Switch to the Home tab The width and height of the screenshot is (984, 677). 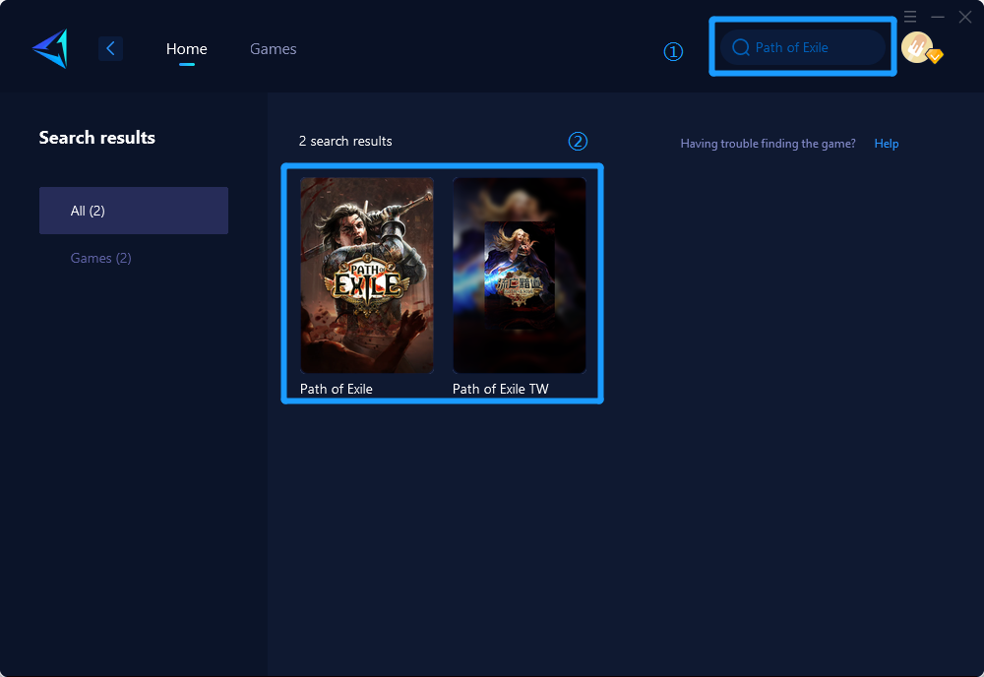click(x=186, y=49)
